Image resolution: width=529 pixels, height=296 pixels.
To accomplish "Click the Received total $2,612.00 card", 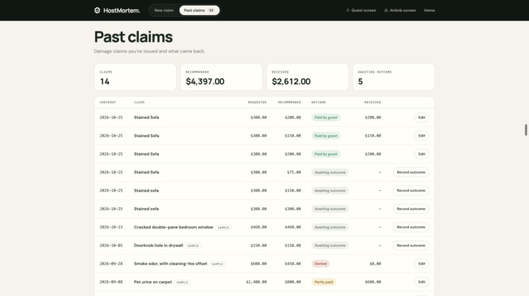I will tap(307, 77).
